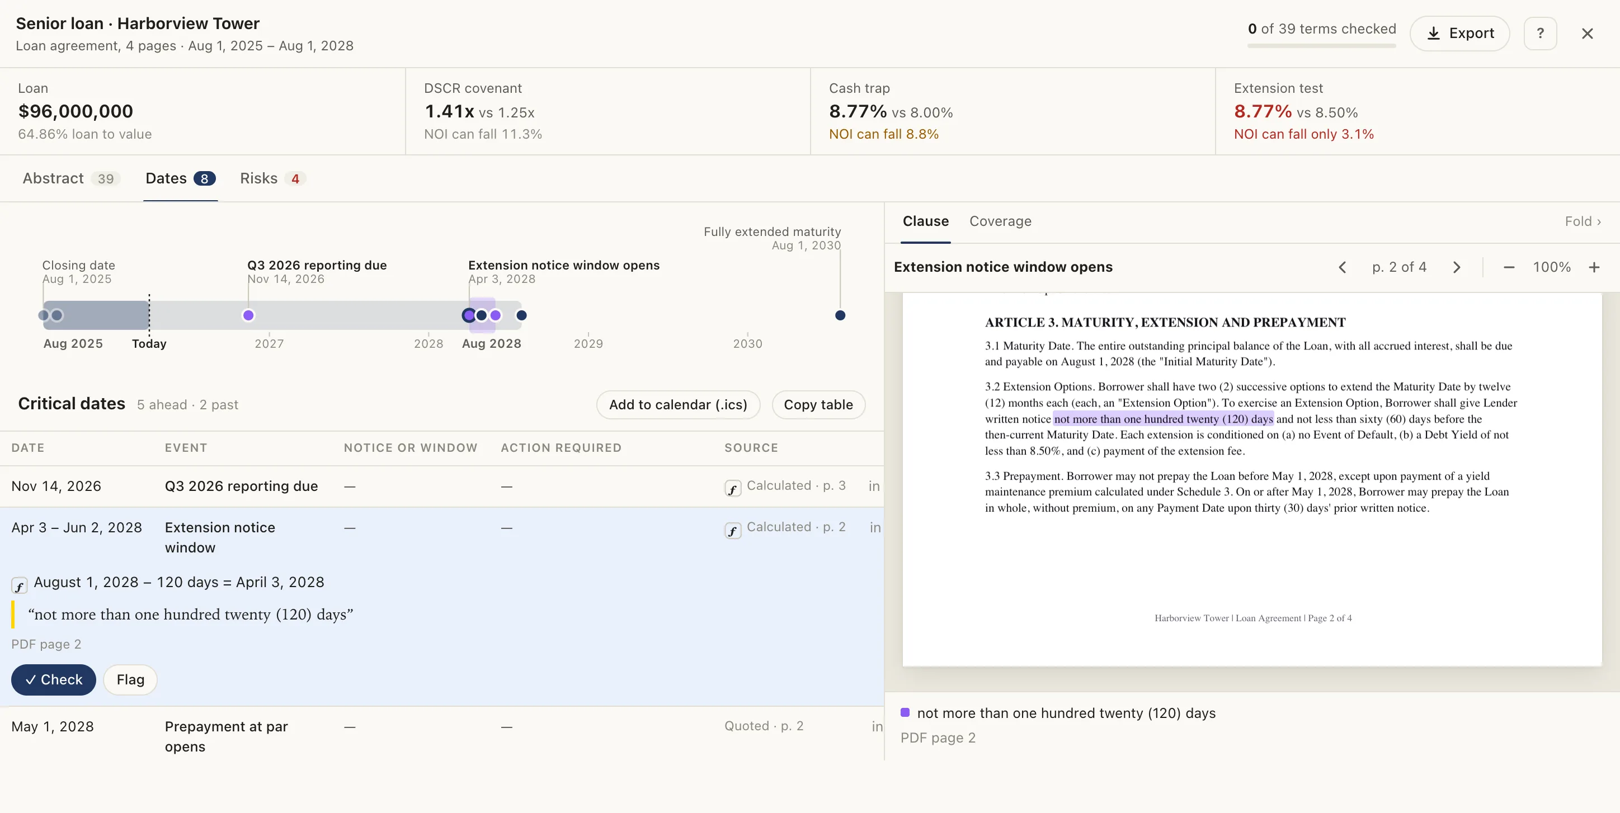The width and height of the screenshot is (1620, 813).
Task: Click 'Calculated · p. 3' source link
Action: click(x=795, y=485)
